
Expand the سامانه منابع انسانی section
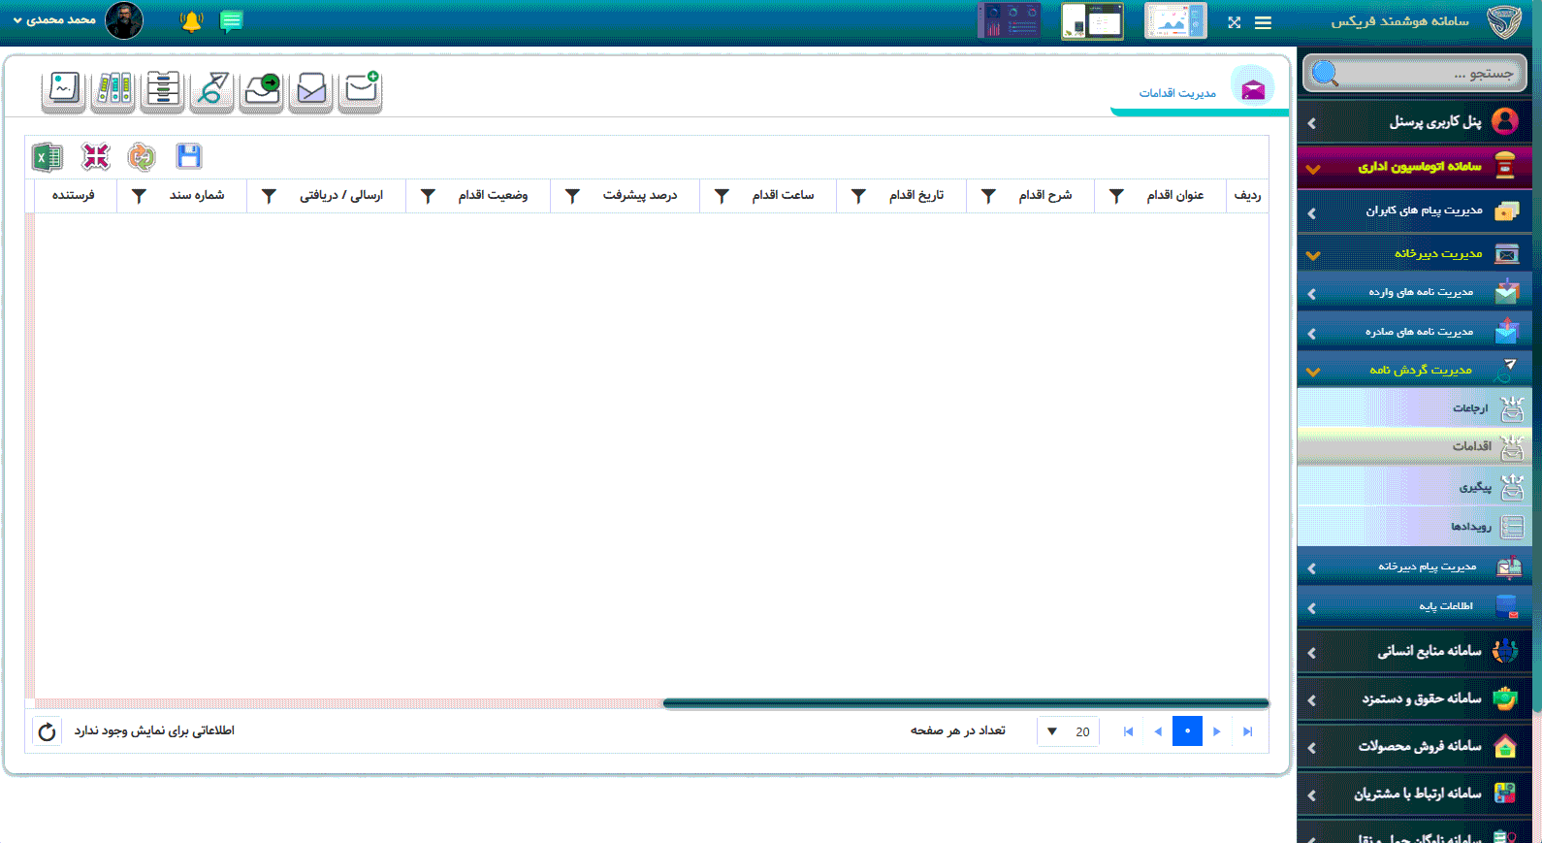tap(1414, 651)
